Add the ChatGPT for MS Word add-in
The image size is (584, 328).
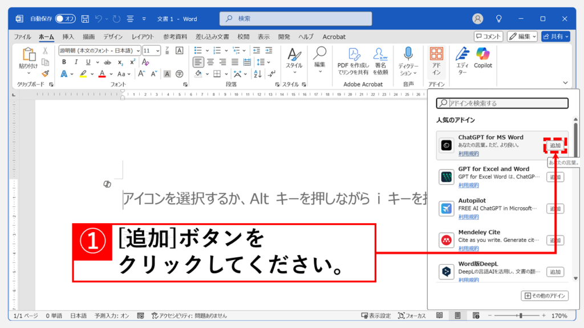tap(555, 145)
